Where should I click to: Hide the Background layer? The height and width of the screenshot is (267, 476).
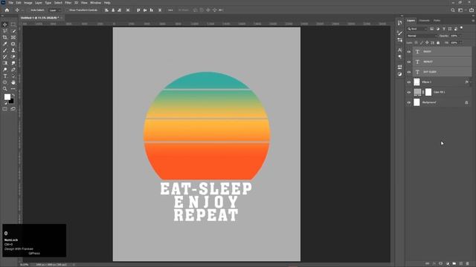point(408,102)
